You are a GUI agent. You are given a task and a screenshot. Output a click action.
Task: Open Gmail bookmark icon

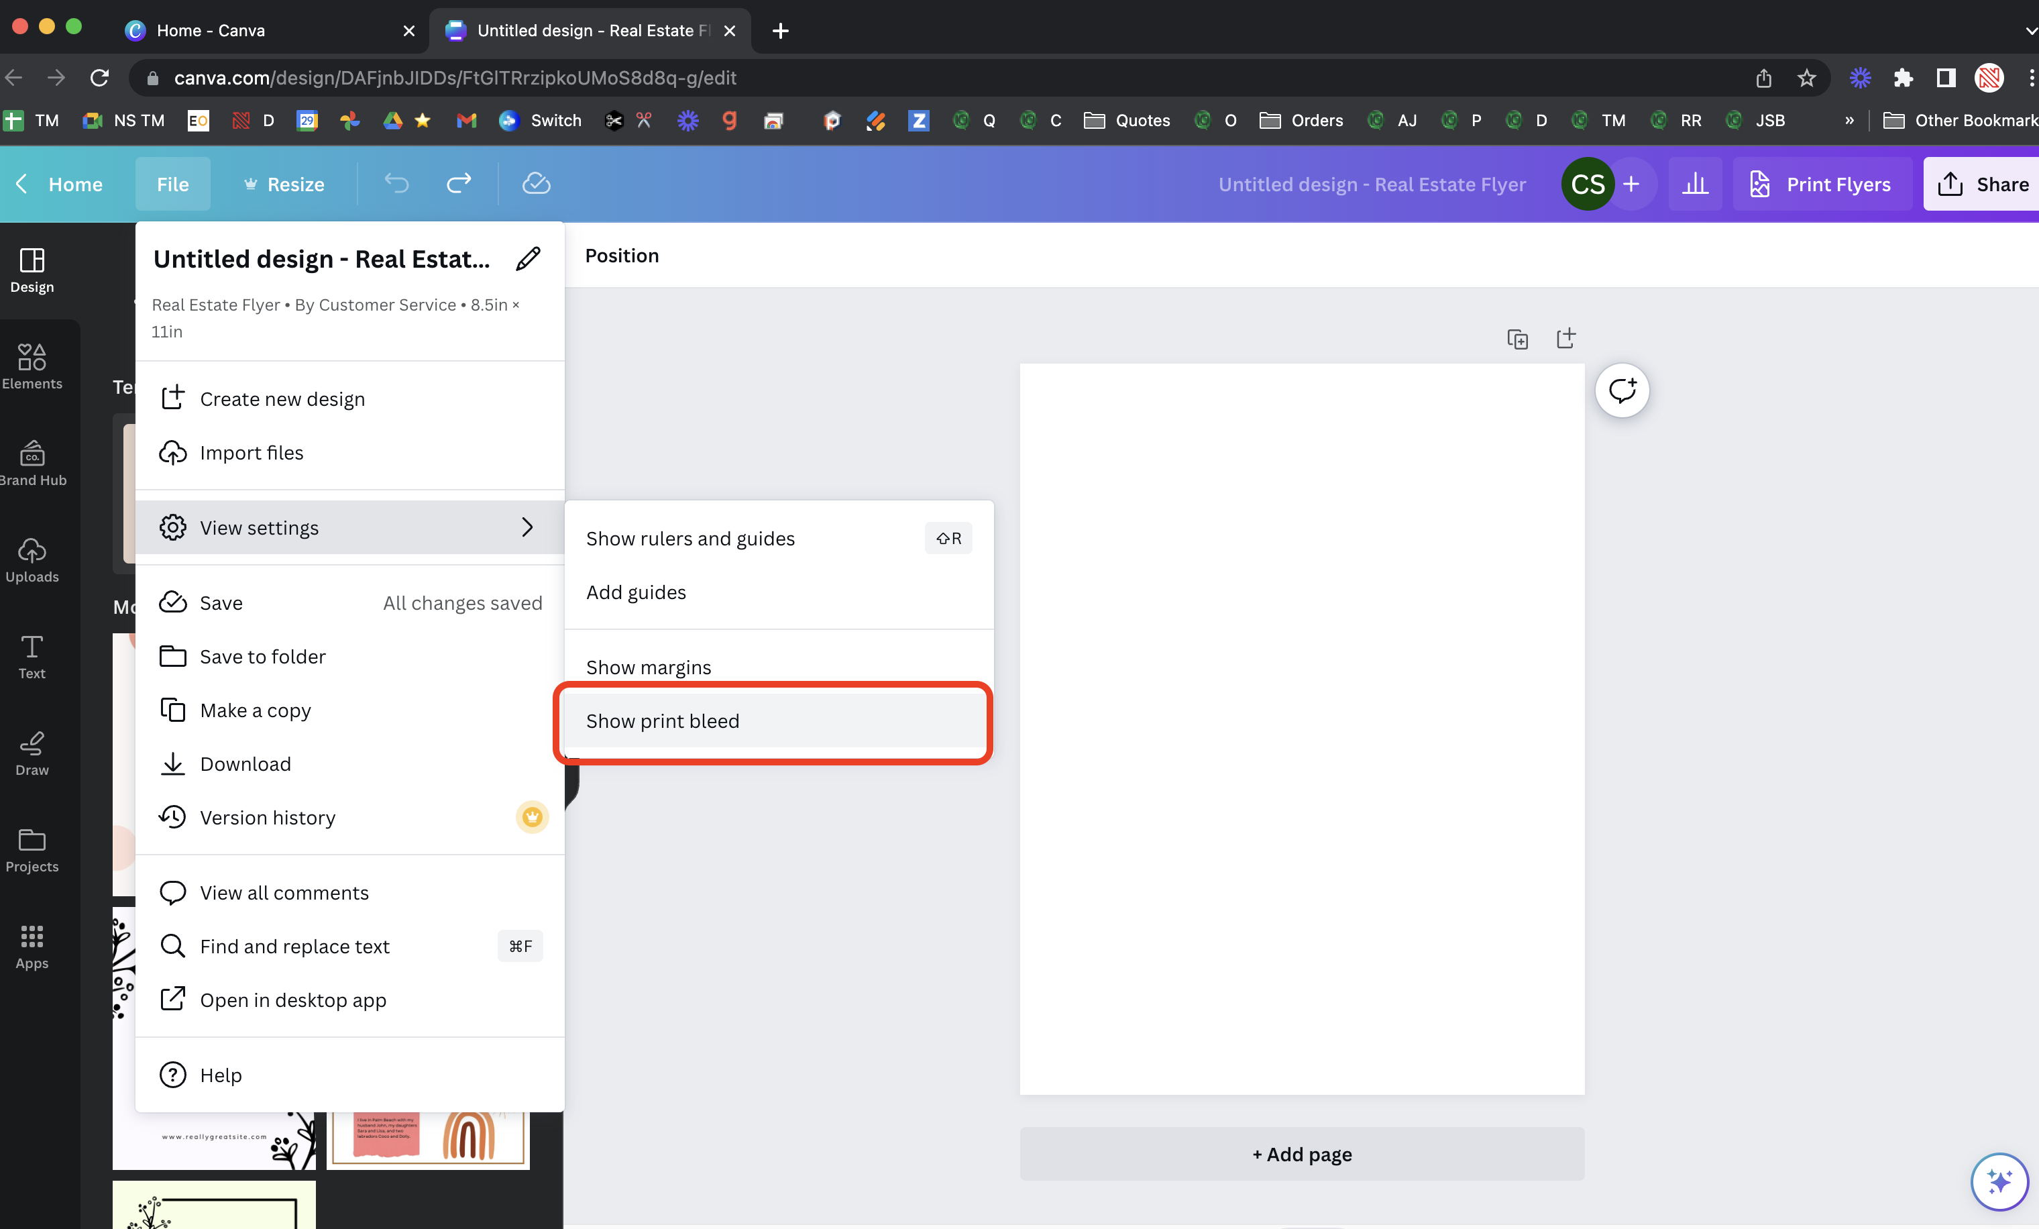pos(467,121)
